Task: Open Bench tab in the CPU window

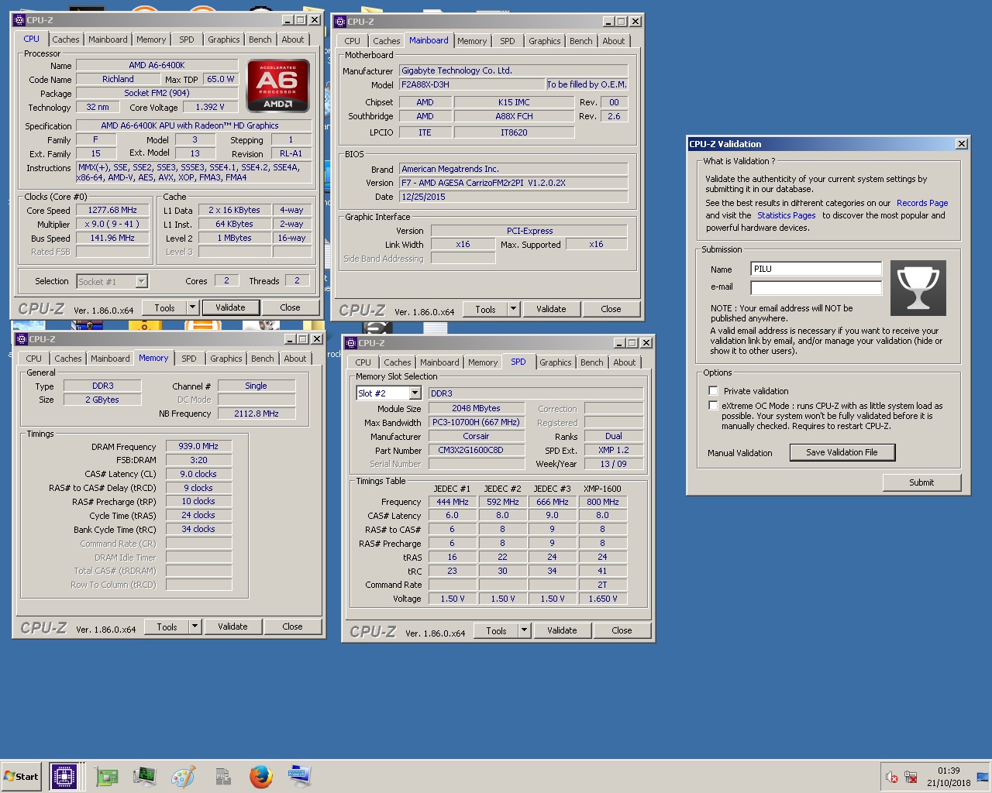Action: [x=260, y=39]
